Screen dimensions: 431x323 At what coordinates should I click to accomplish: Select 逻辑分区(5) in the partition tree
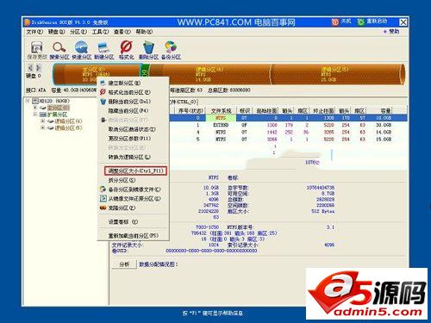[x=69, y=128]
